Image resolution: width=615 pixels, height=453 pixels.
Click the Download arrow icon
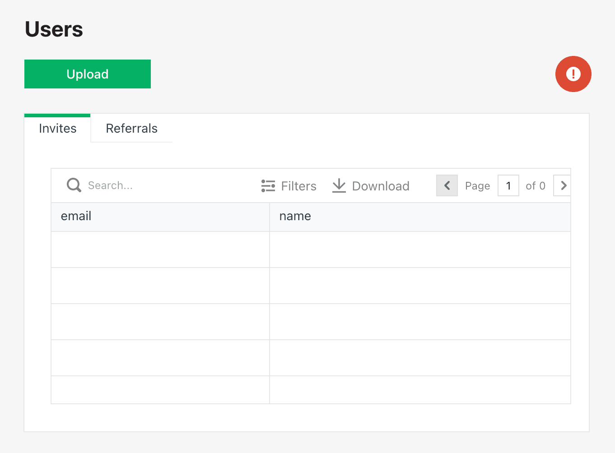pos(339,186)
